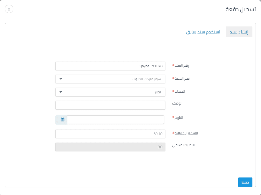Open the calendar date picker icon
This screenshot has width=261, height=195.
point(62,119)
